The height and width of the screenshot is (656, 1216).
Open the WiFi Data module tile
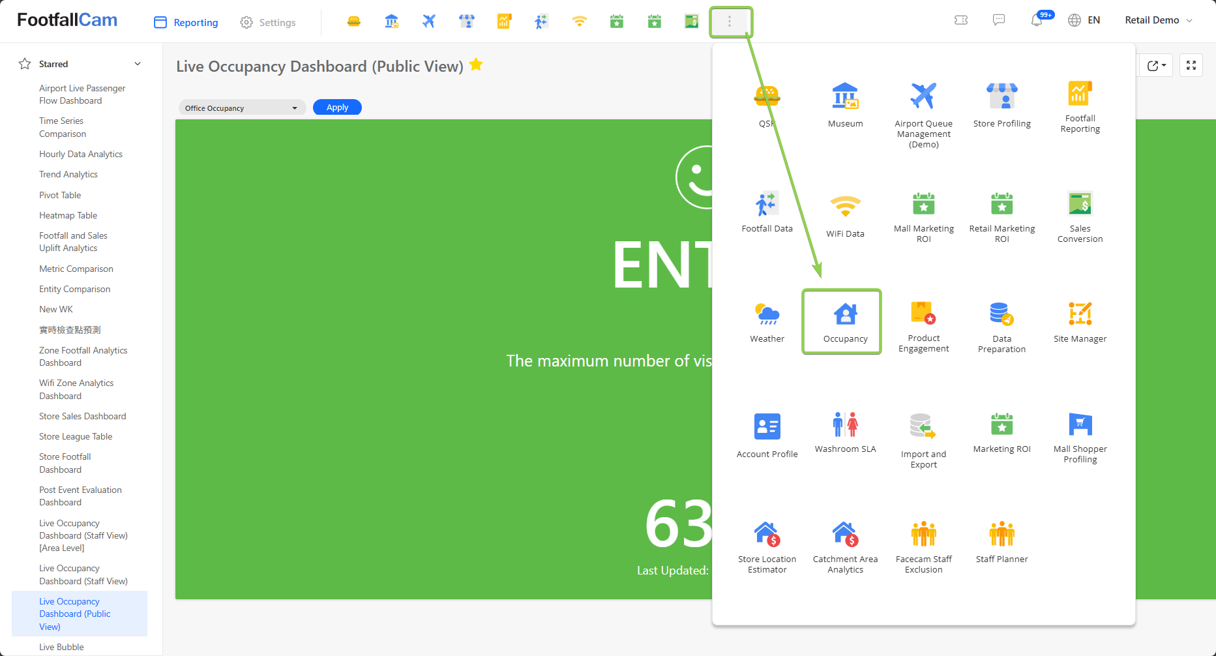[x=845, y=215]
